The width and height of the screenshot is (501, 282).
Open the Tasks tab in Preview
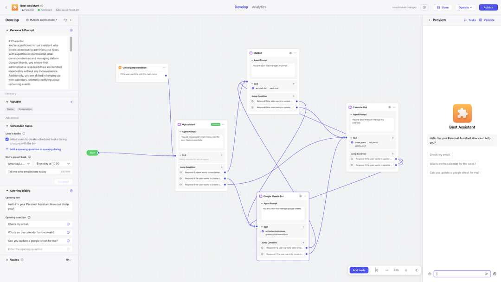pyautogui.click(x=469, y=20)
